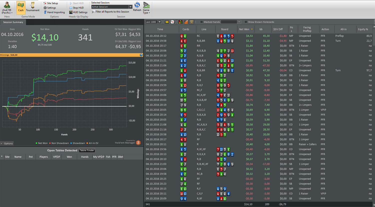Open the zhuk198 hero selector
Image resolution: width=375 pixels, height=207 pixels.
point(7,8)
